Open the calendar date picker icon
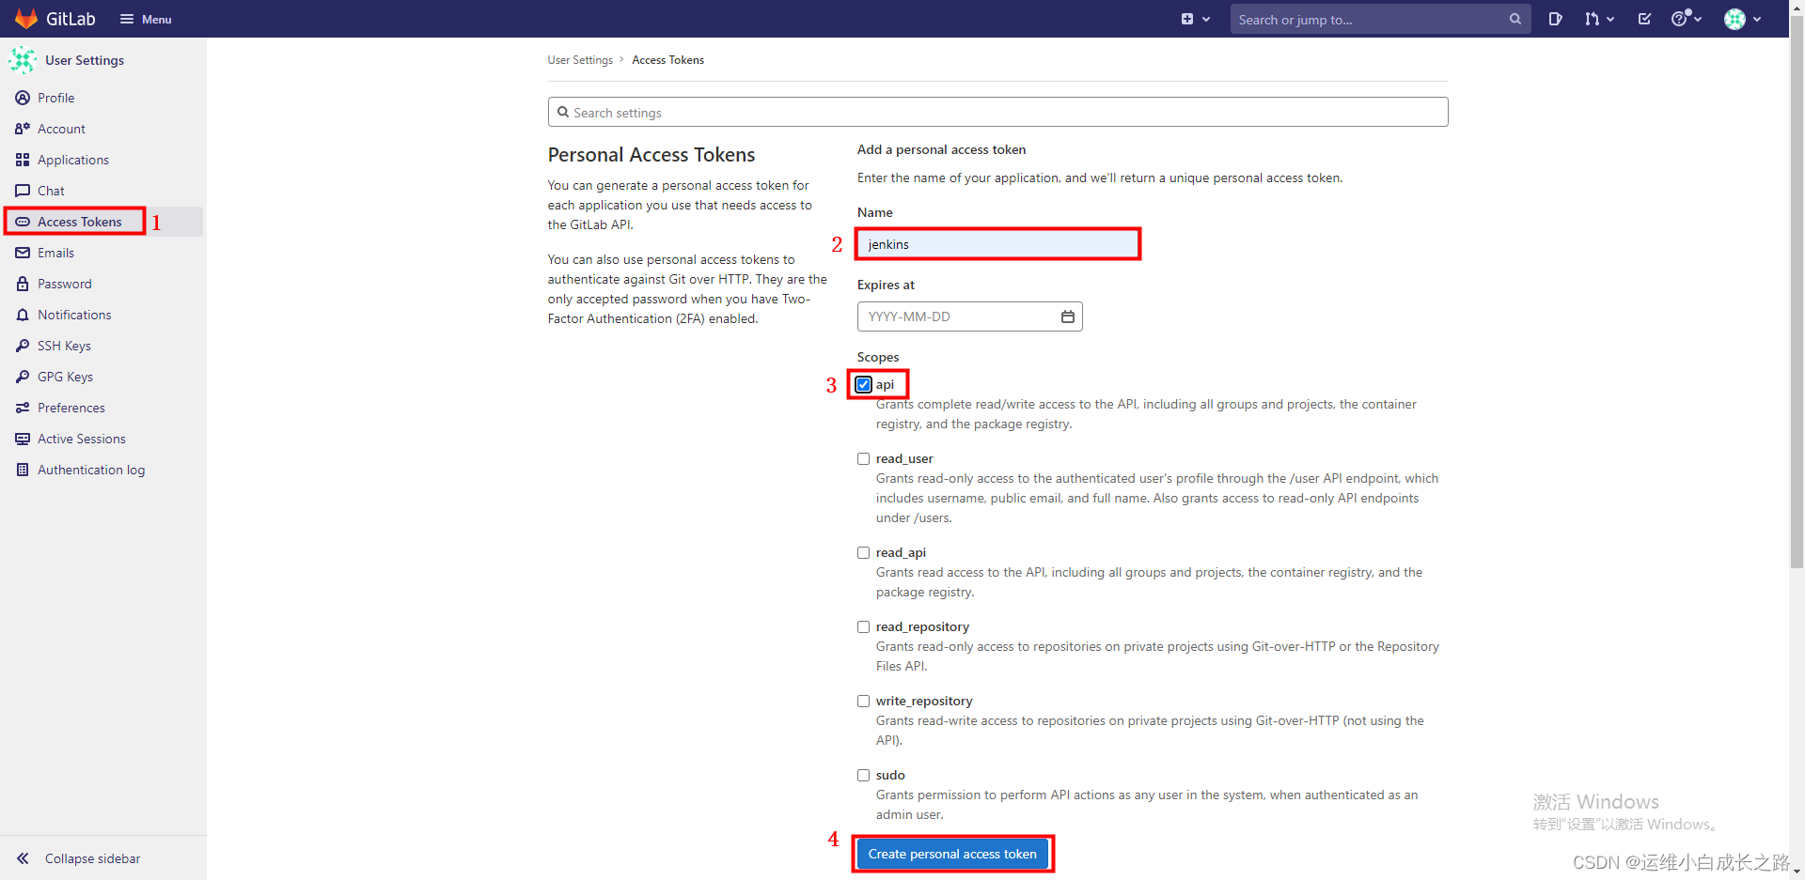This screenshot has width=1805, height=880. 1067,316
